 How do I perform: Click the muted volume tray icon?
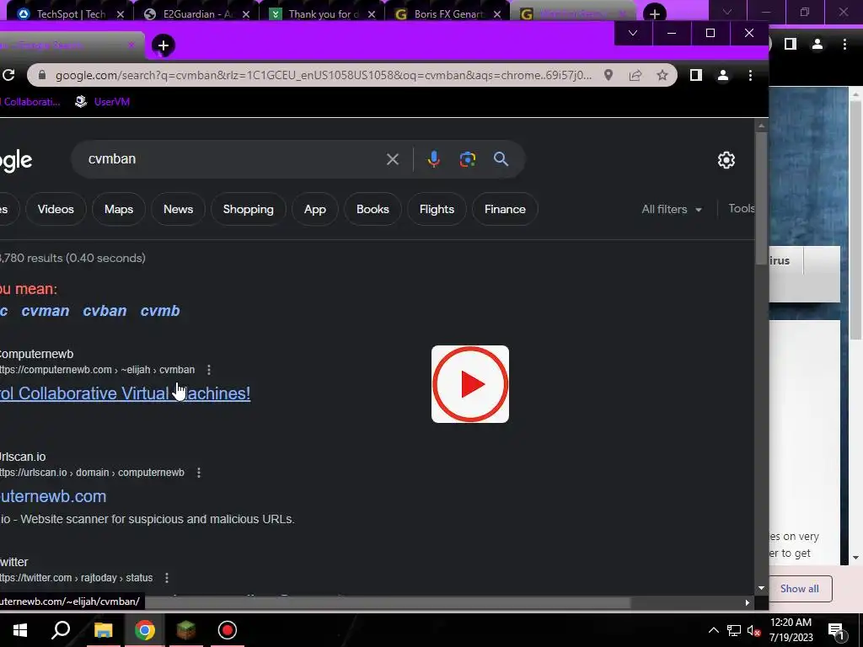click(x=754, y=630)
